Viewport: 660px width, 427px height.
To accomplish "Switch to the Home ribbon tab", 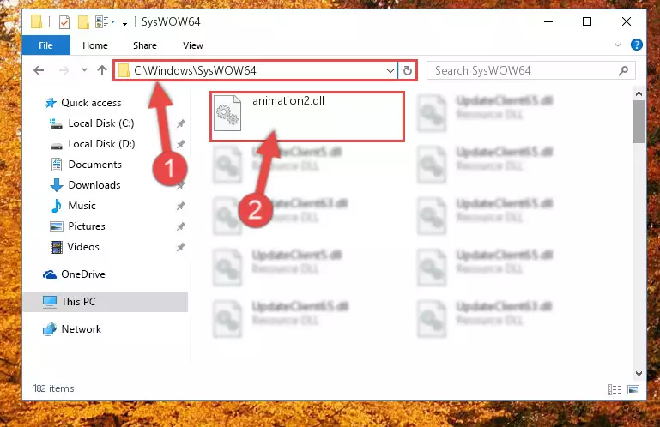I will click(95, 45).
